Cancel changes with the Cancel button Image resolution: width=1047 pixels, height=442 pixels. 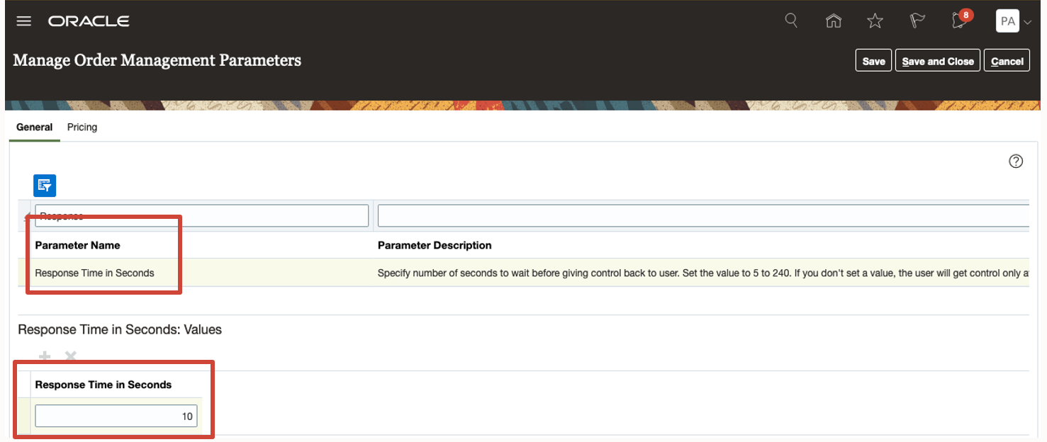tap(1007, 60)
